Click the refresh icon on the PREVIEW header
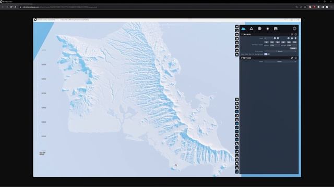This screenshot has height=187, width=334. (x=292, y=58)
